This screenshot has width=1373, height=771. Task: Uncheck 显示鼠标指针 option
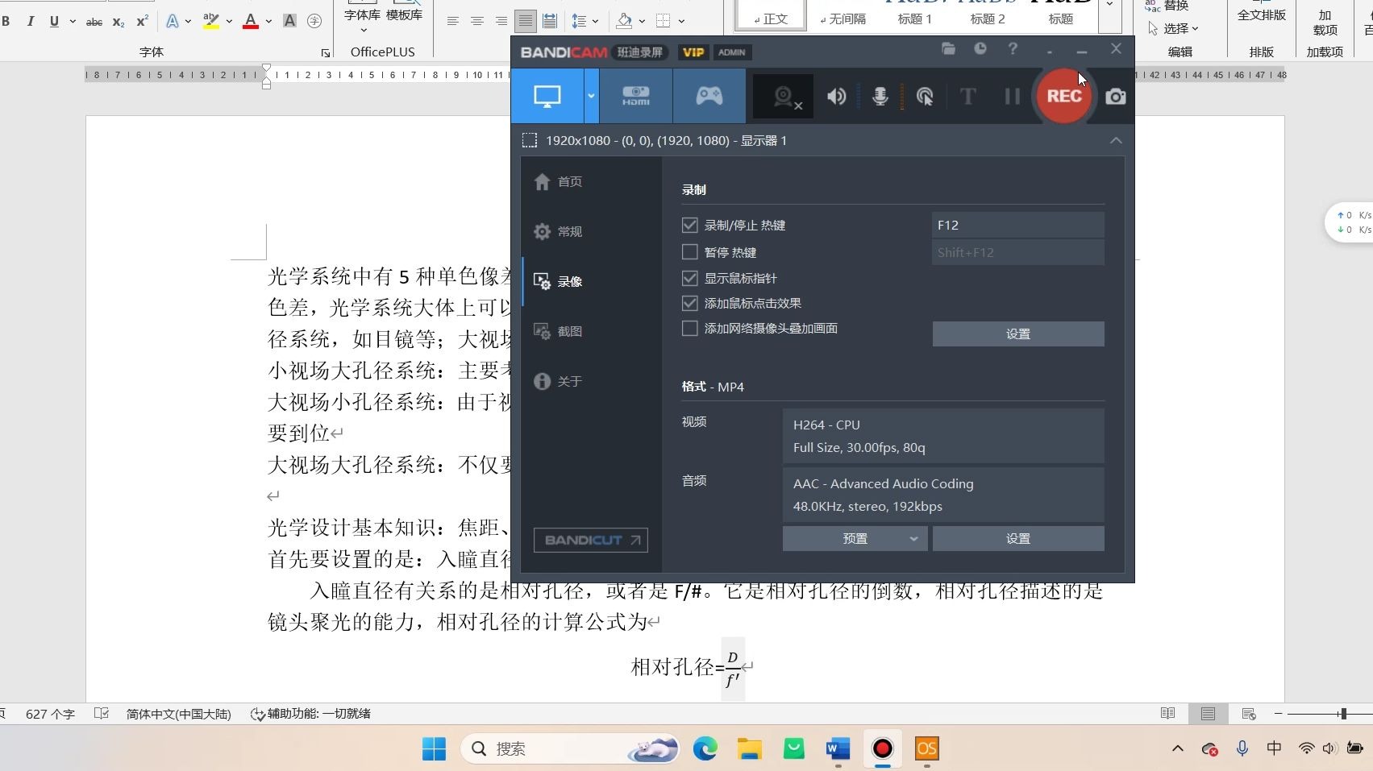pos(689,278)
